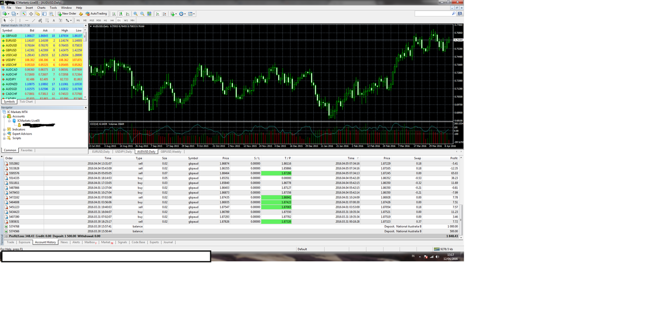This screenshot has height=316, width=652.
Task: Switch chart timeframe to H1
Action: point(105,20)
